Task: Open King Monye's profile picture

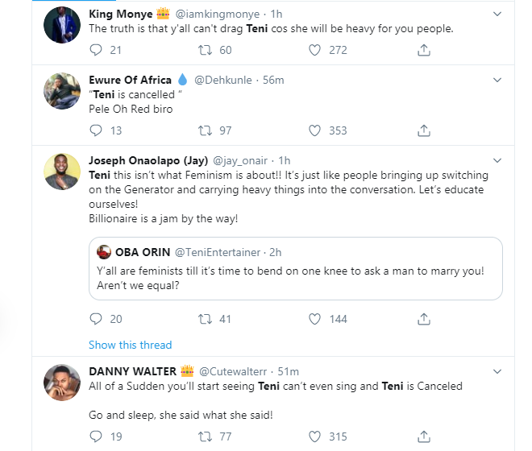Action: (60, 24)
